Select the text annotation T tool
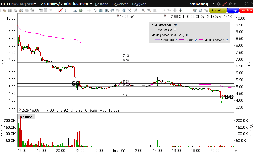This screenshot has width=253, height=155. point(101,10)
